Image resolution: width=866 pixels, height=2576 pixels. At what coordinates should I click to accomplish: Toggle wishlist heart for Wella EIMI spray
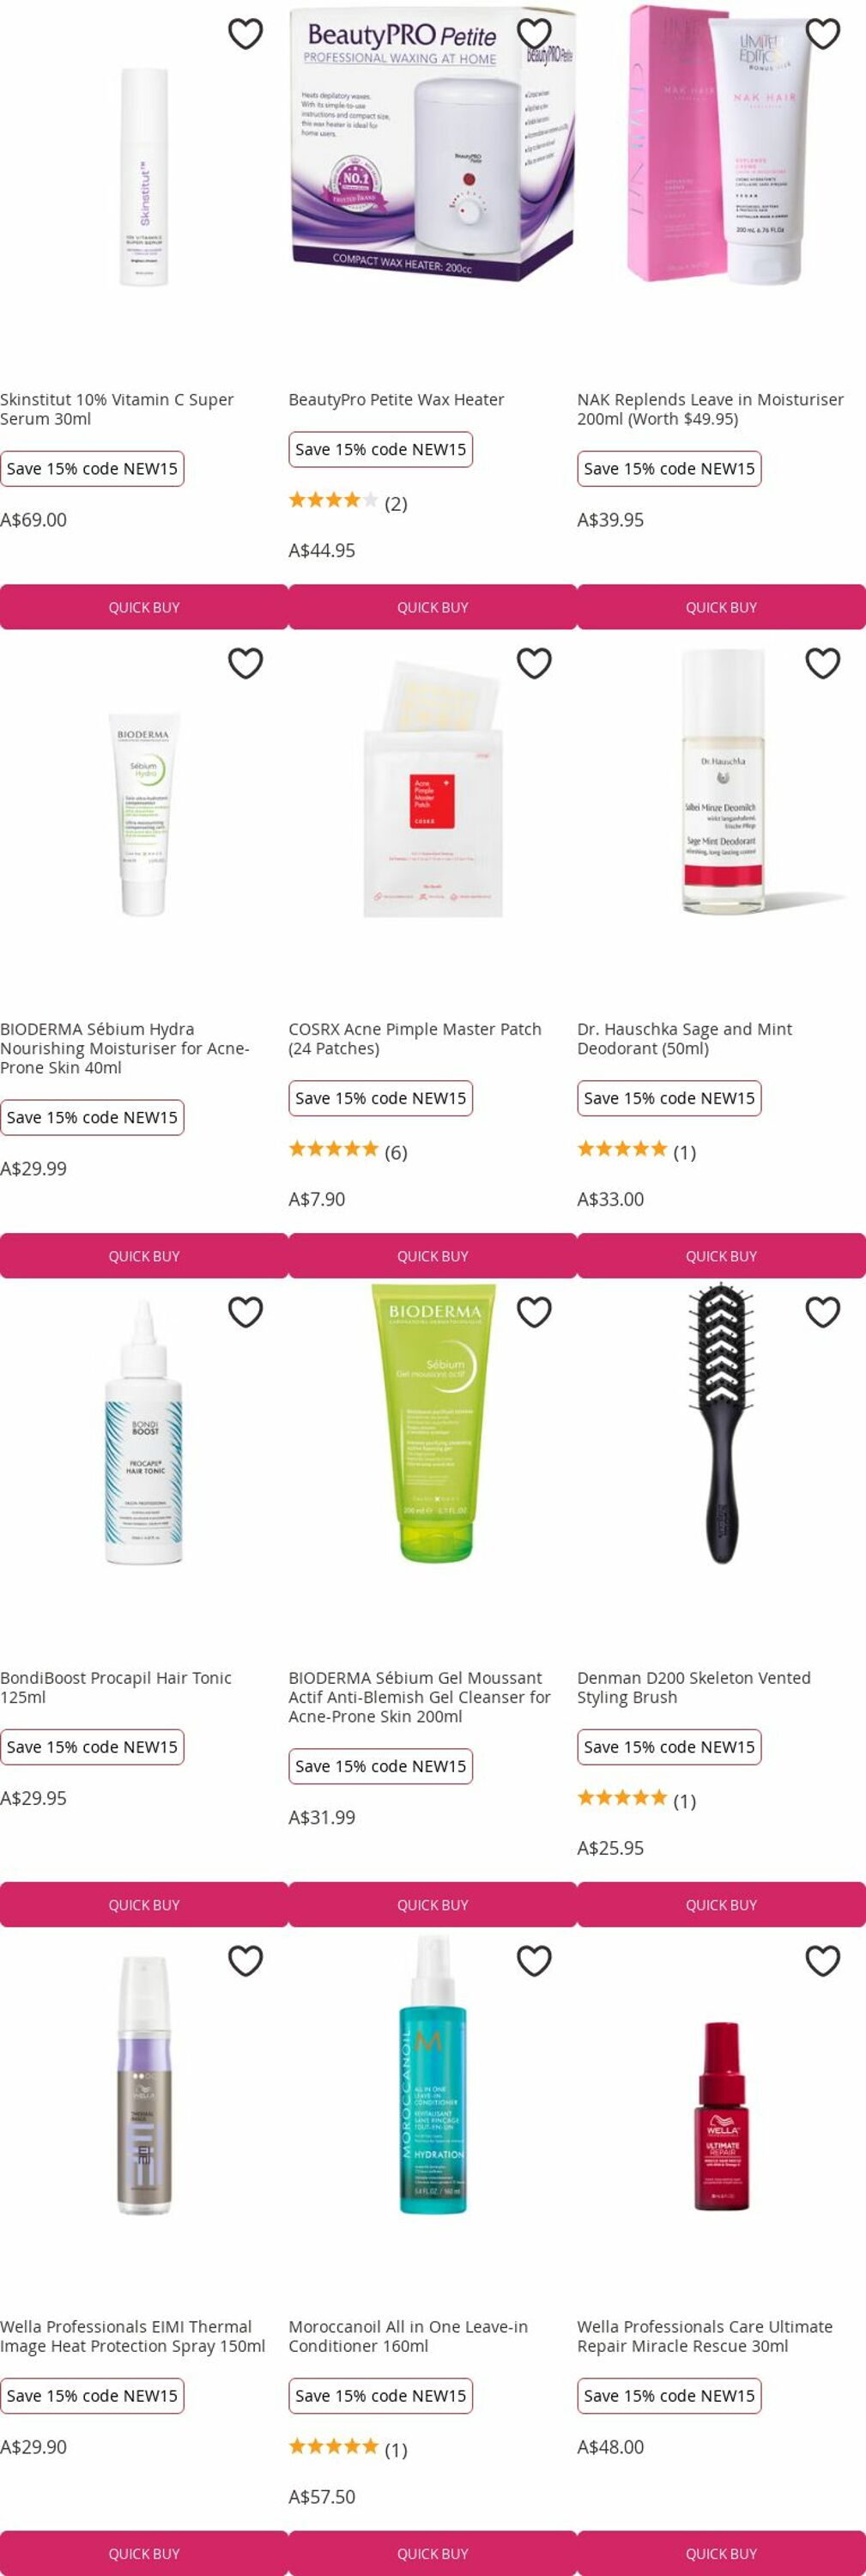coord(245,1961)
